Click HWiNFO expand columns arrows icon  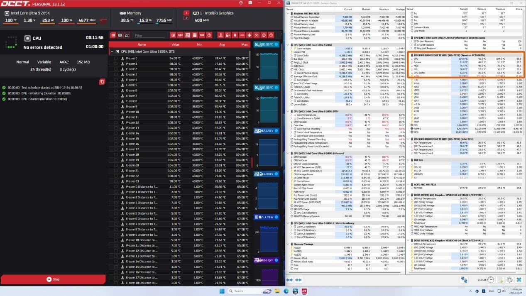[289, 280]
